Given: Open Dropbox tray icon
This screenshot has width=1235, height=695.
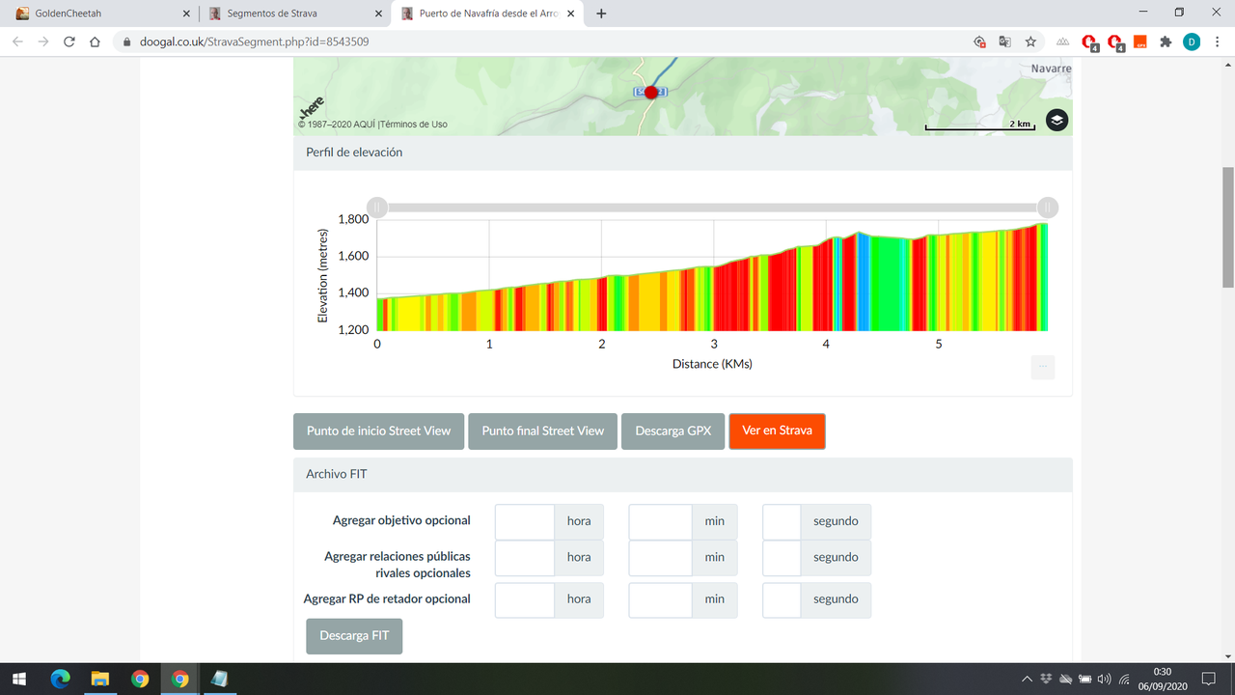Looking at the screenshot, I should 1047,679.
